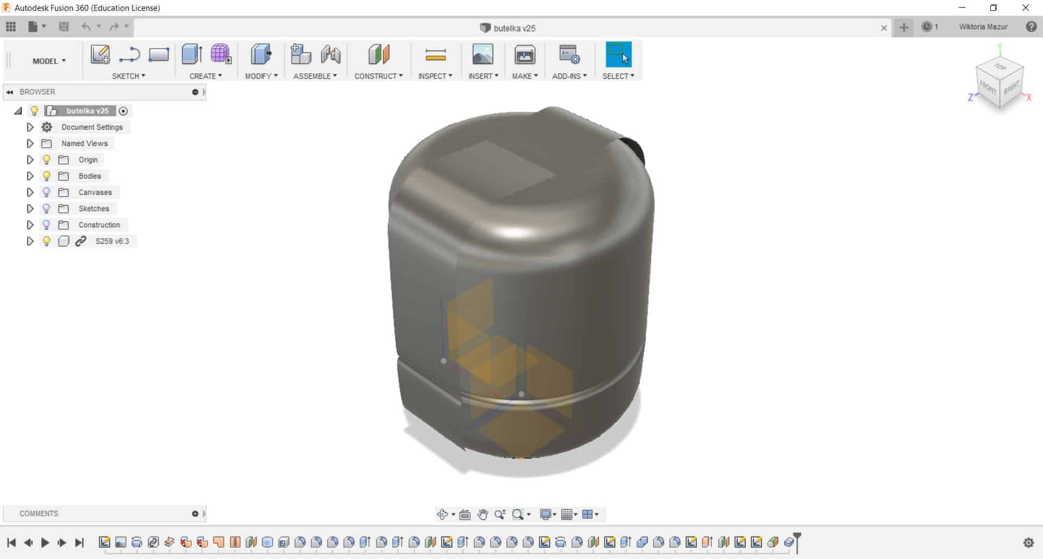Click the Insert image icon
This screenshot has height=559, width=1043.
point(482,55)
